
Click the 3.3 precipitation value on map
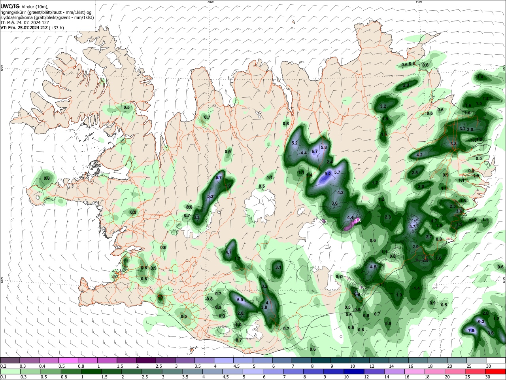(x=196, y=217)
